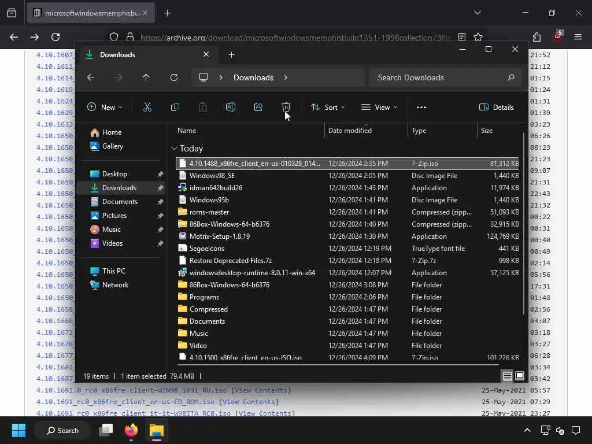
Task: Unpin Videos from Quick access
Action: click(x=161, y=243)
